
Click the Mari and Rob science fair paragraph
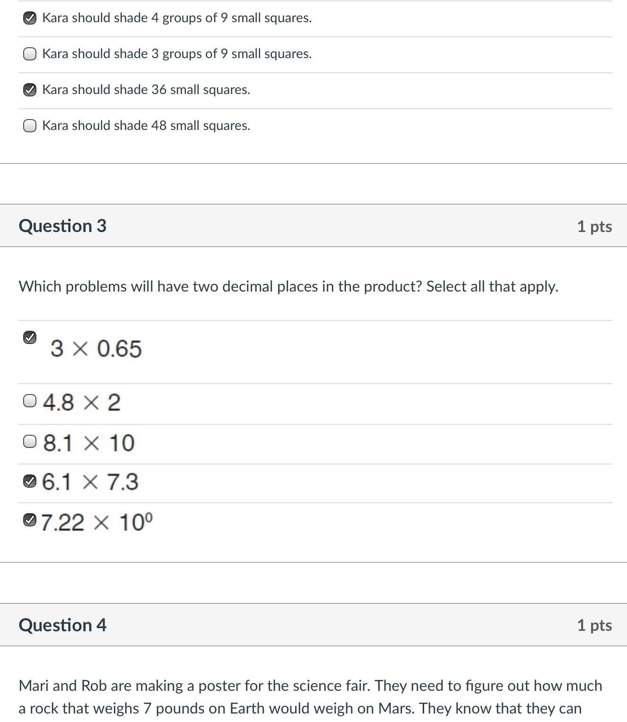[x=310, y=697]
